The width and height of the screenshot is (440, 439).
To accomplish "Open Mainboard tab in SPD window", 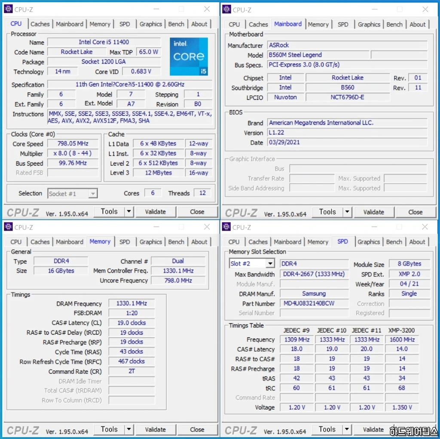I will pyautogui.click(x=287, y=242).
